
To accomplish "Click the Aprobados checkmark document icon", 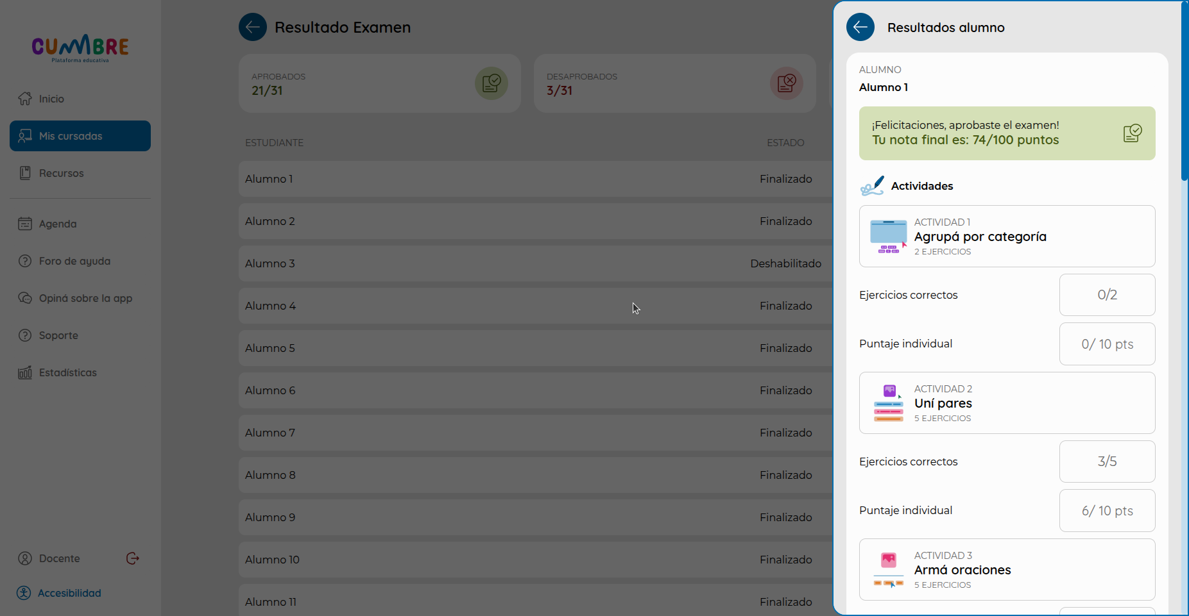I will tap(492, 83).
